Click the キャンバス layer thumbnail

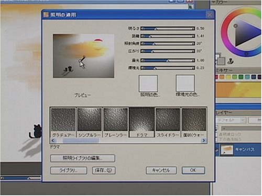click(227, 149)
